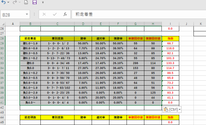
Task: Click cell showing 8- 9- 3- 59/ 79
Action: [x=57, y=78]
